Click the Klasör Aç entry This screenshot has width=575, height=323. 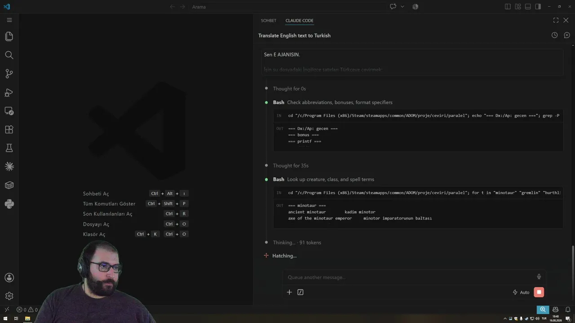pyautogui.click(x=135, y=234)
